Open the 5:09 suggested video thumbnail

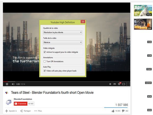coord(143,24)
